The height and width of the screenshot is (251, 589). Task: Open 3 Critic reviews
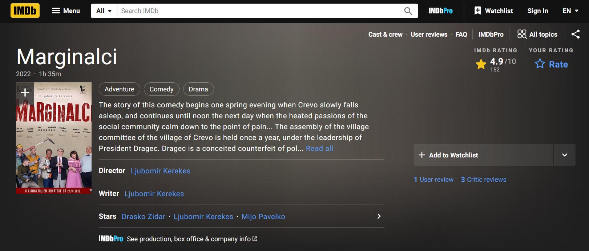tap(483, 180)
